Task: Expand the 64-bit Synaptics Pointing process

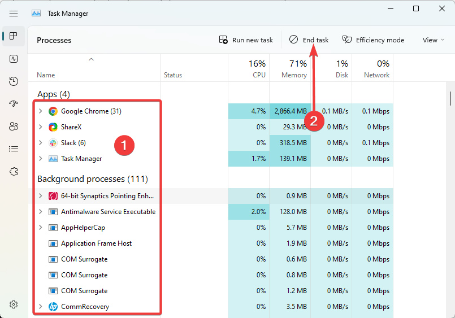Action: click(x=41, y=196)
